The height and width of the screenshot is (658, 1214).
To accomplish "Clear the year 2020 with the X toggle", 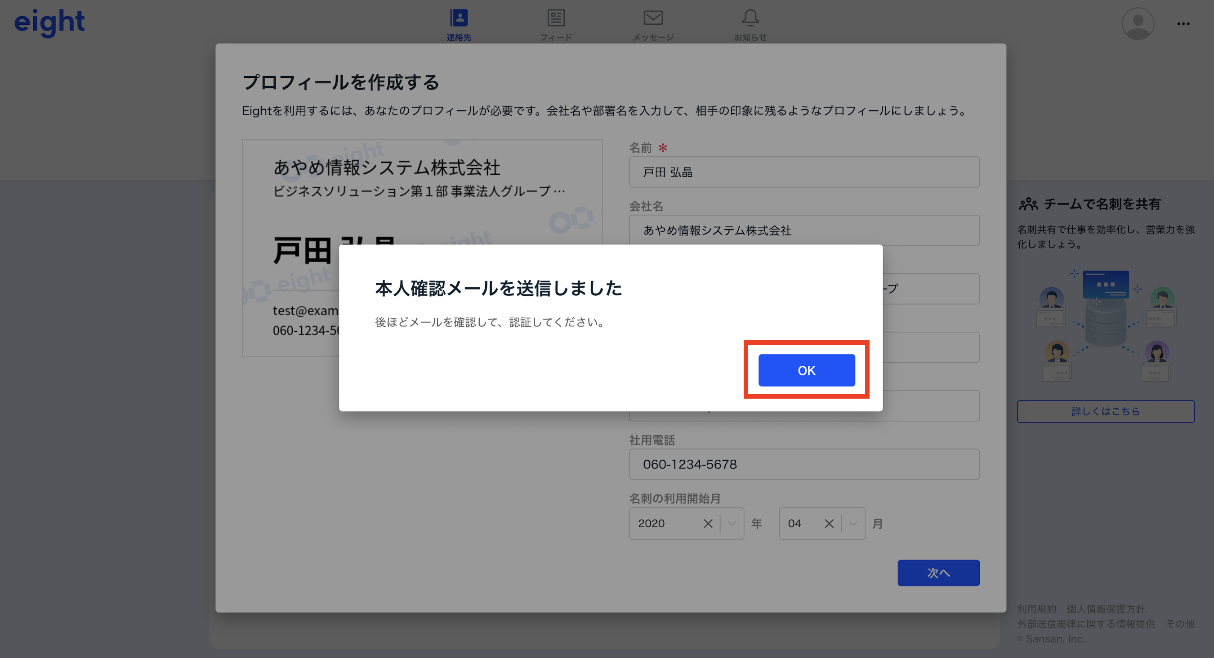I will pyautogui.click(x=707, y=523).
